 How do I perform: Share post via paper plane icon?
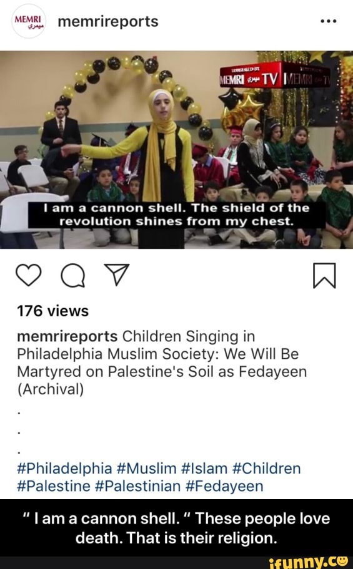(117, 275)
